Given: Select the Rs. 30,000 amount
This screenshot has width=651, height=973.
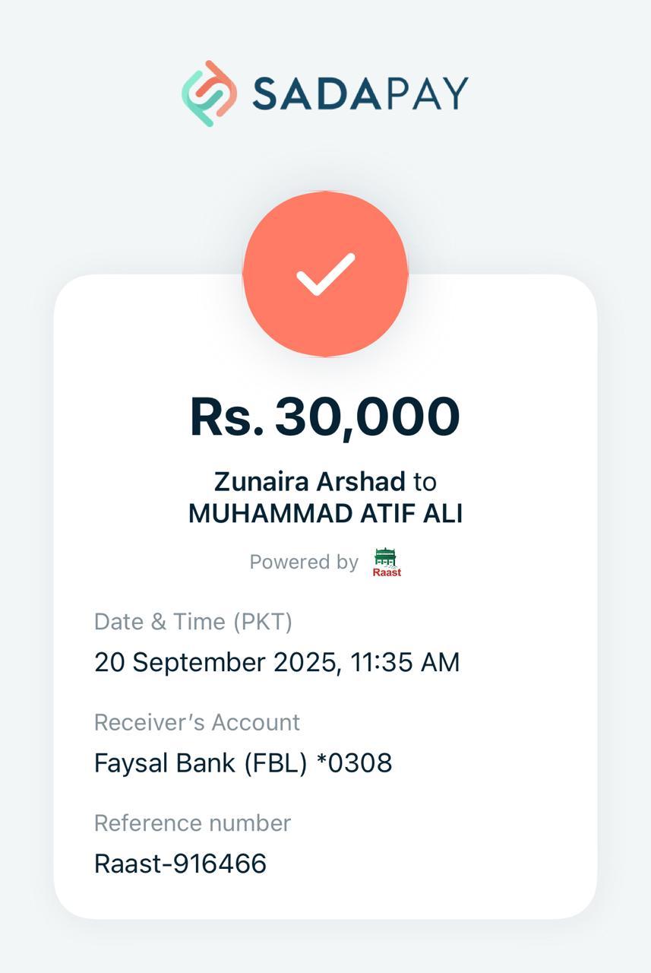Looking at the screenshot, I should [x=325, y=417].
